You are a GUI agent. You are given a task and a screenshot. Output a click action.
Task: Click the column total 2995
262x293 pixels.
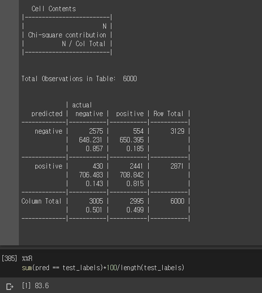(x=137, y=201)
